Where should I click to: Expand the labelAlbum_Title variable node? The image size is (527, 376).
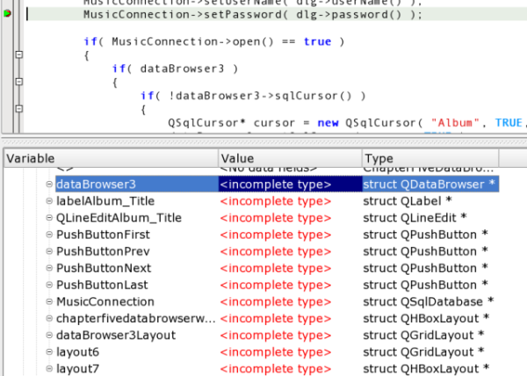49,201
